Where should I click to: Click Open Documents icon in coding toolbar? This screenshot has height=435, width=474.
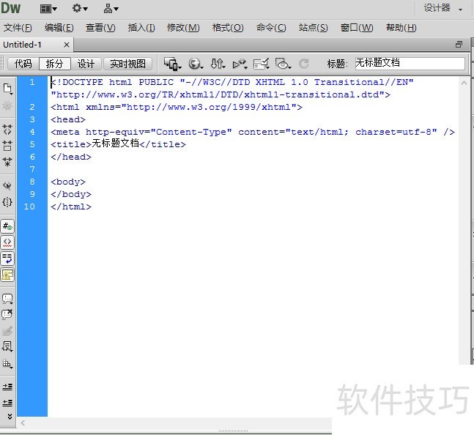pyautogui.click(x=7, y=89)
